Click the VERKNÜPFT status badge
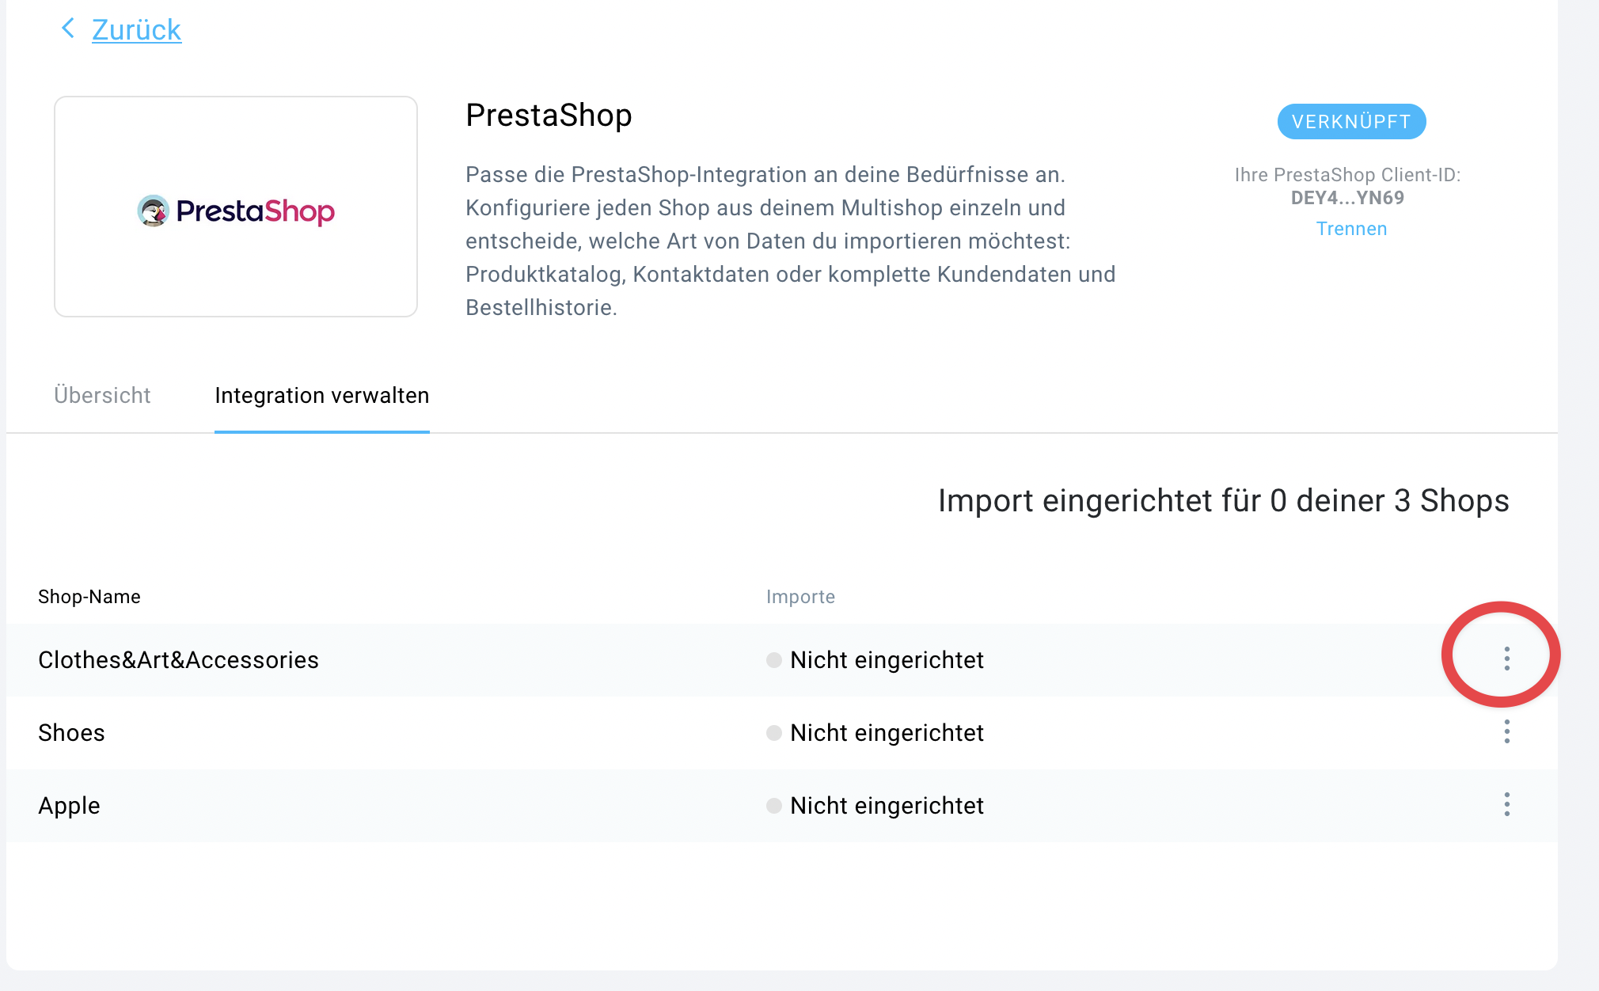The image size is (1599, 991). [x=1351, y=122]
